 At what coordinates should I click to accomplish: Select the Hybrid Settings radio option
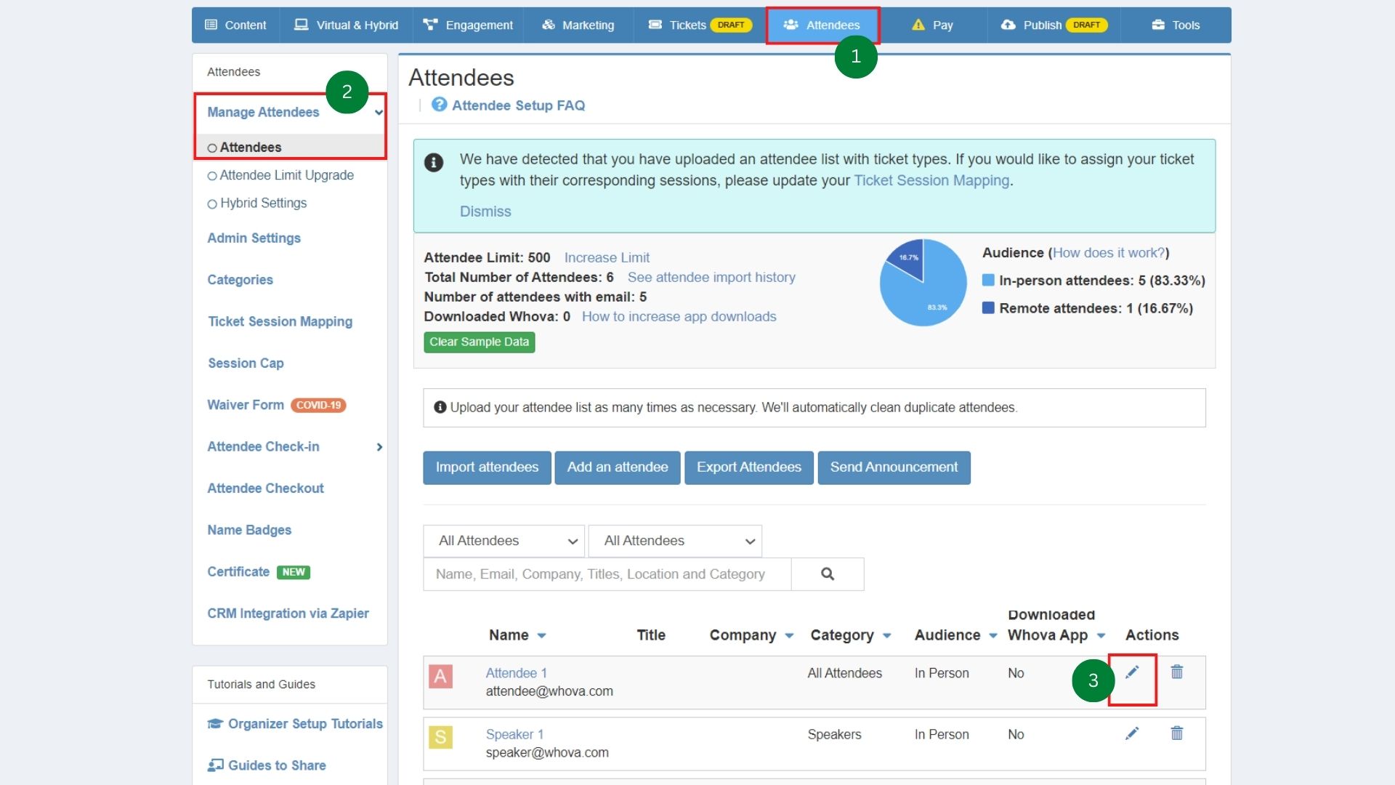(212, 204)
